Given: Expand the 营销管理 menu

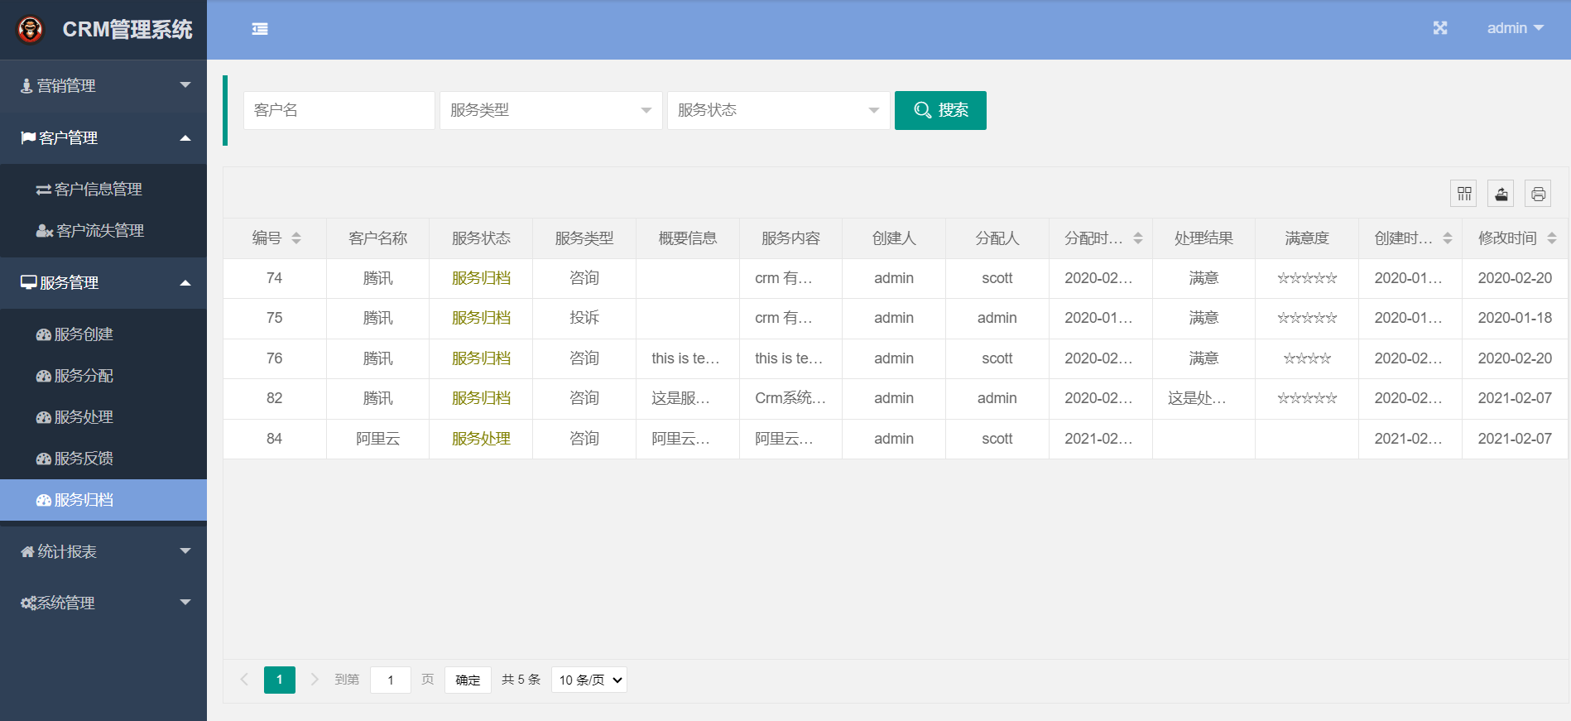Looking at the screenshot, I should pyautogui.click(x=103, y=85).
